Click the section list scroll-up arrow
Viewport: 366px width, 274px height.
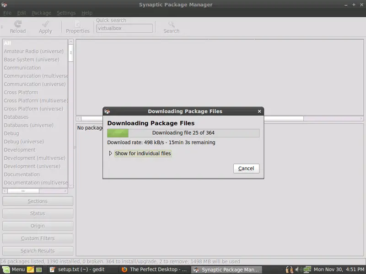71,42
